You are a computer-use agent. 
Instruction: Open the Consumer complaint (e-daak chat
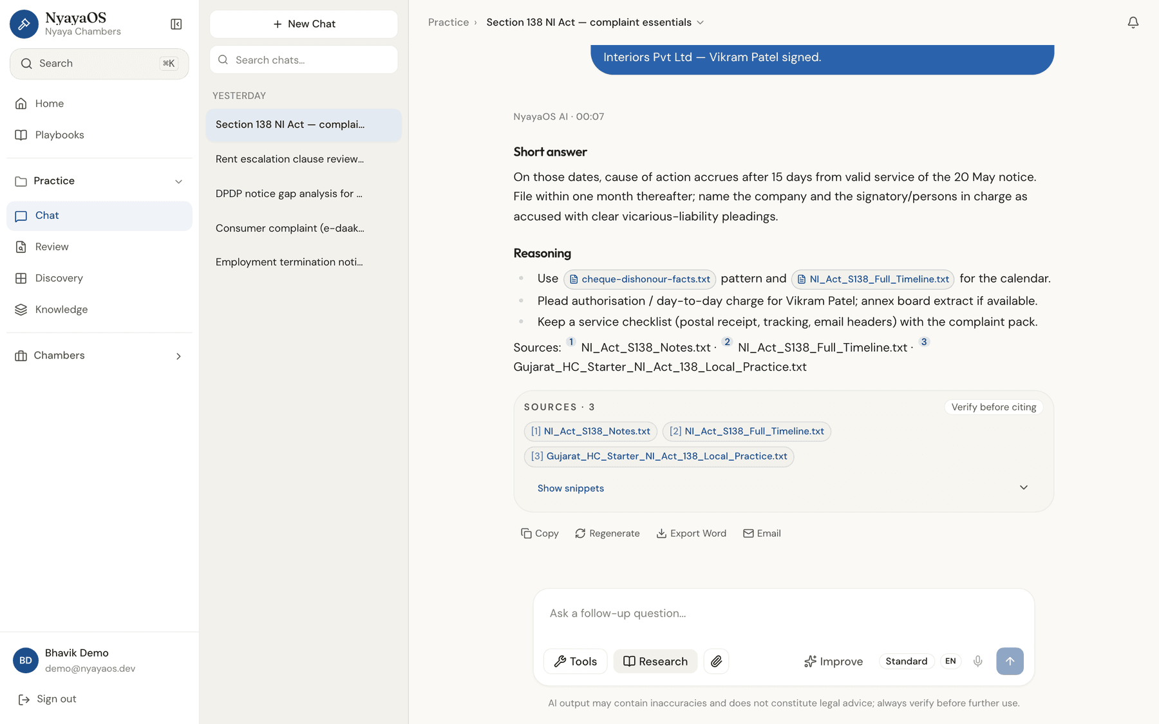tap(304, 228)
